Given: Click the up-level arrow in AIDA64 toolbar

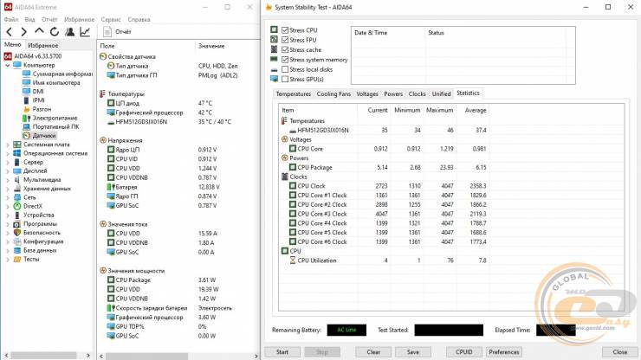Looking at the screenshot, I should (x=39, y=31).
